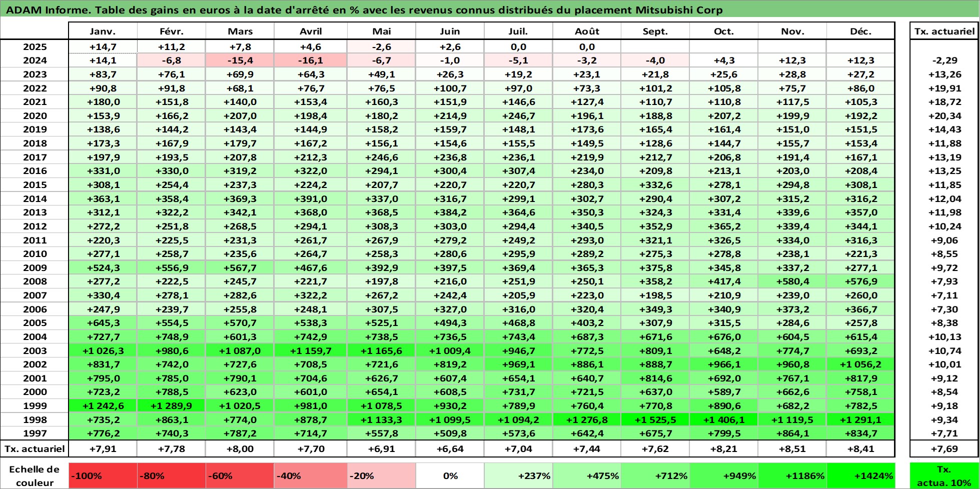This screenshot has height=489, width=980.
Task: Select the Mai column header
Action: (x=382, y=31)
